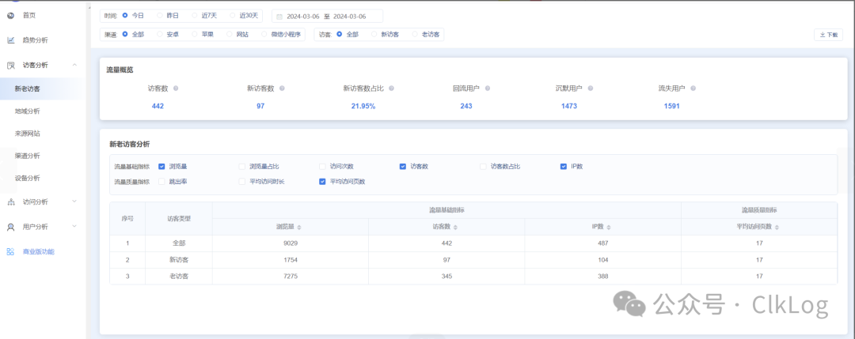Select the 安卓 channel radio button
This screenshot has height=339, width=855.
click(160, 34)
